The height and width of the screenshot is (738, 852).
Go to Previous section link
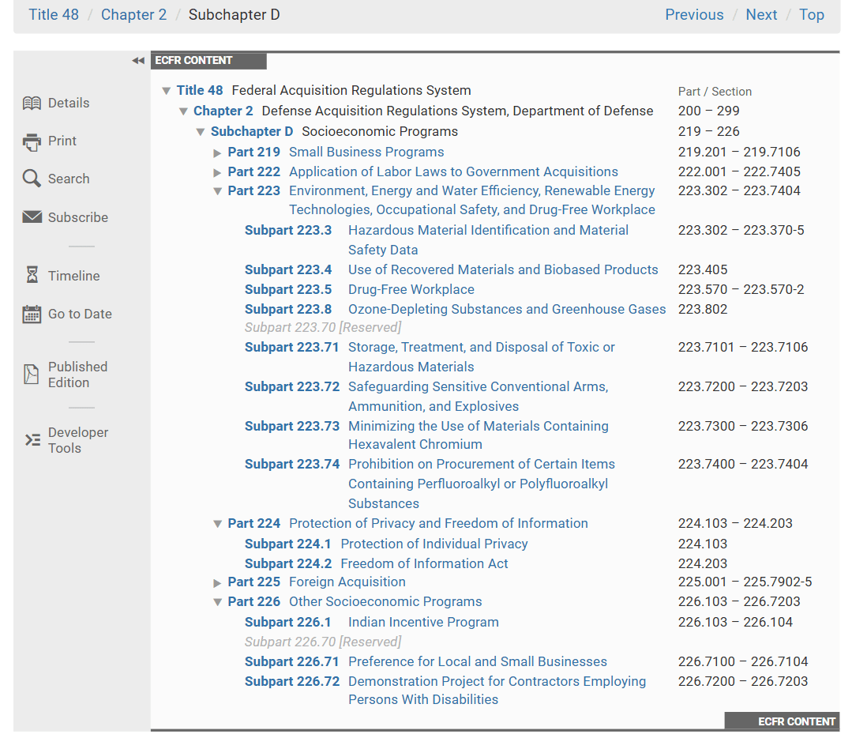click(x=694, y=15)
